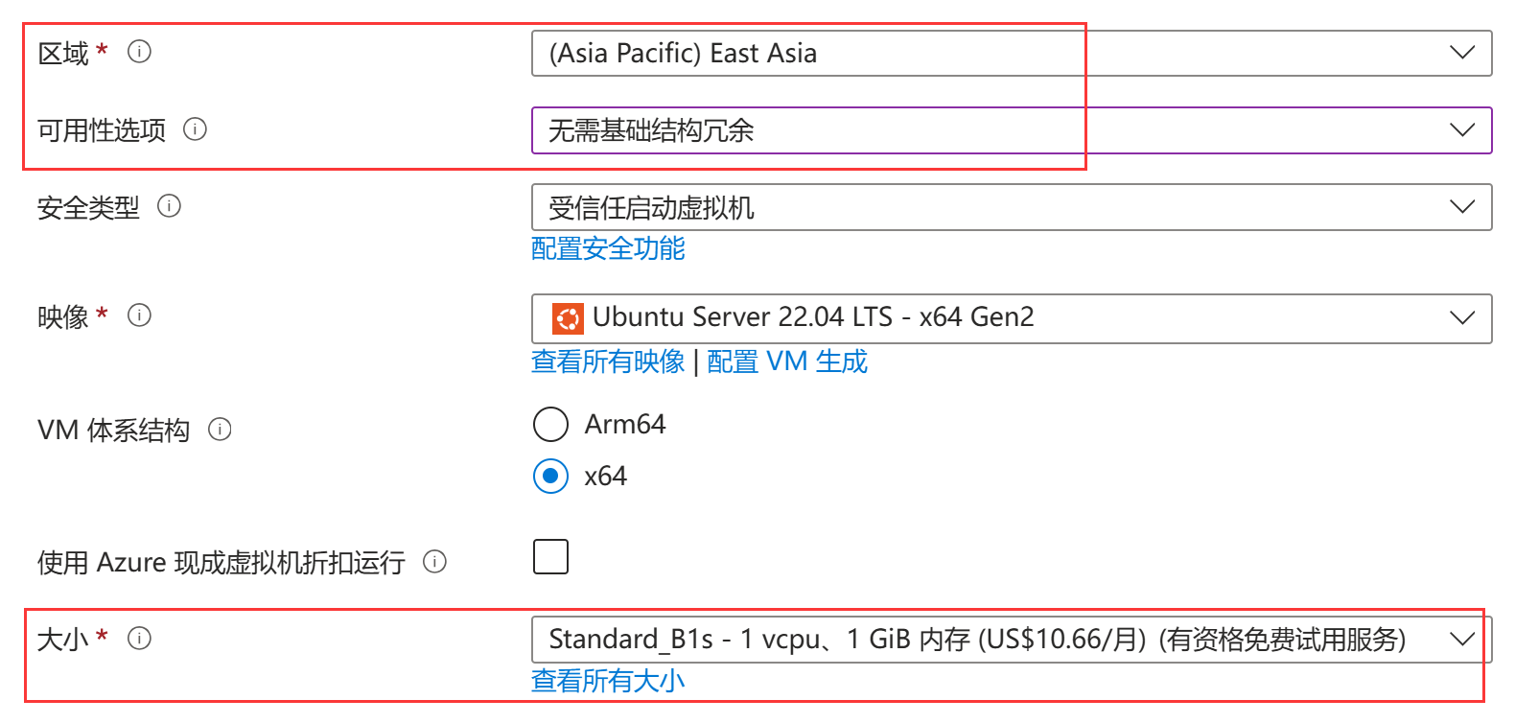Screen dimensions: 1515x723
Task: Click the Ubuntu logo in image dropdown
Action: pos(568,317)
